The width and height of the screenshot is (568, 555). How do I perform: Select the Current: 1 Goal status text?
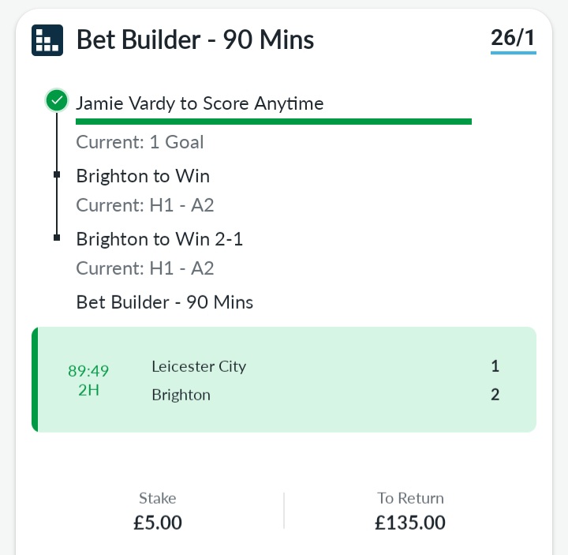point(140,142)
